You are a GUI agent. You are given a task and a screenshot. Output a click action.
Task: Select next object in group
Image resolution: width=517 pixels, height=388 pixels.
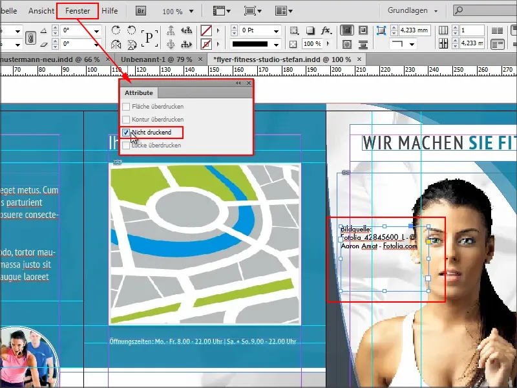pyautogui.click(x=186, y=44)
